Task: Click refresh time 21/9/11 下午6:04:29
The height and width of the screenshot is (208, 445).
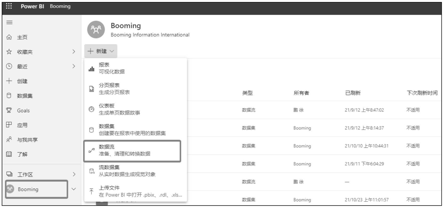Action: click(364, 164)
